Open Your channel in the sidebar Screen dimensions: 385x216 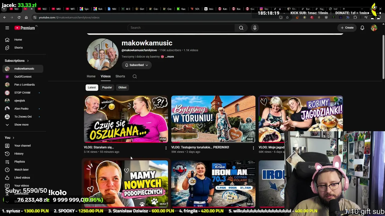coord(23,145)
